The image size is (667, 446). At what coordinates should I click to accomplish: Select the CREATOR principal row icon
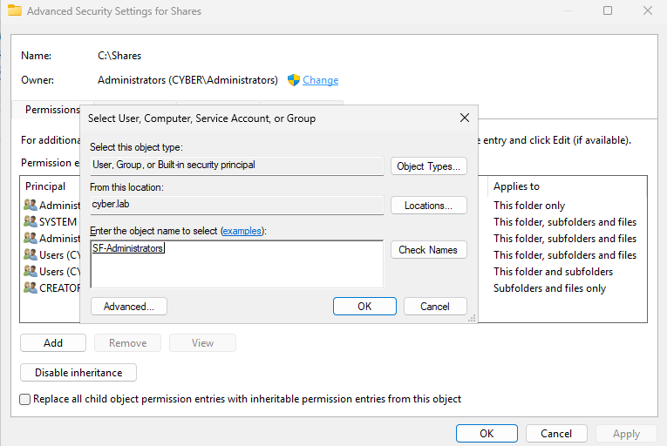pyautogui.click(x=31, y=288)
